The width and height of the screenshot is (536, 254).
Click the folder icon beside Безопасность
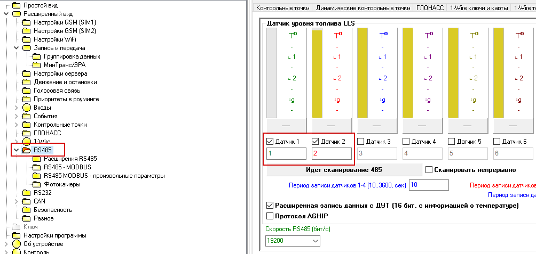tap(27, 210)
